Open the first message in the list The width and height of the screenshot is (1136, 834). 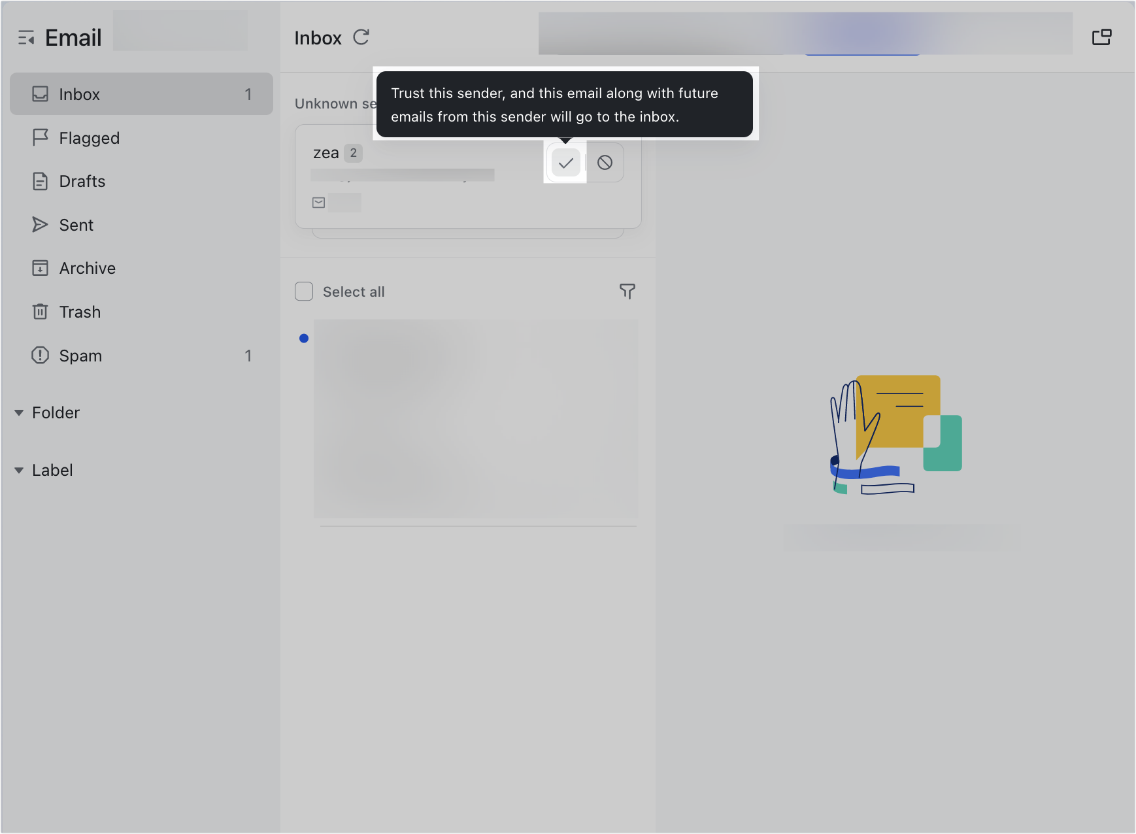[x=476, y=418]
